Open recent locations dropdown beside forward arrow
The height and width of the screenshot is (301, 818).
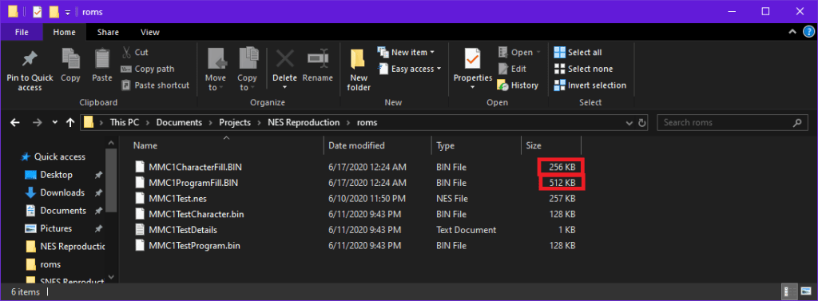pyautogui.click(x=55, y=123)
